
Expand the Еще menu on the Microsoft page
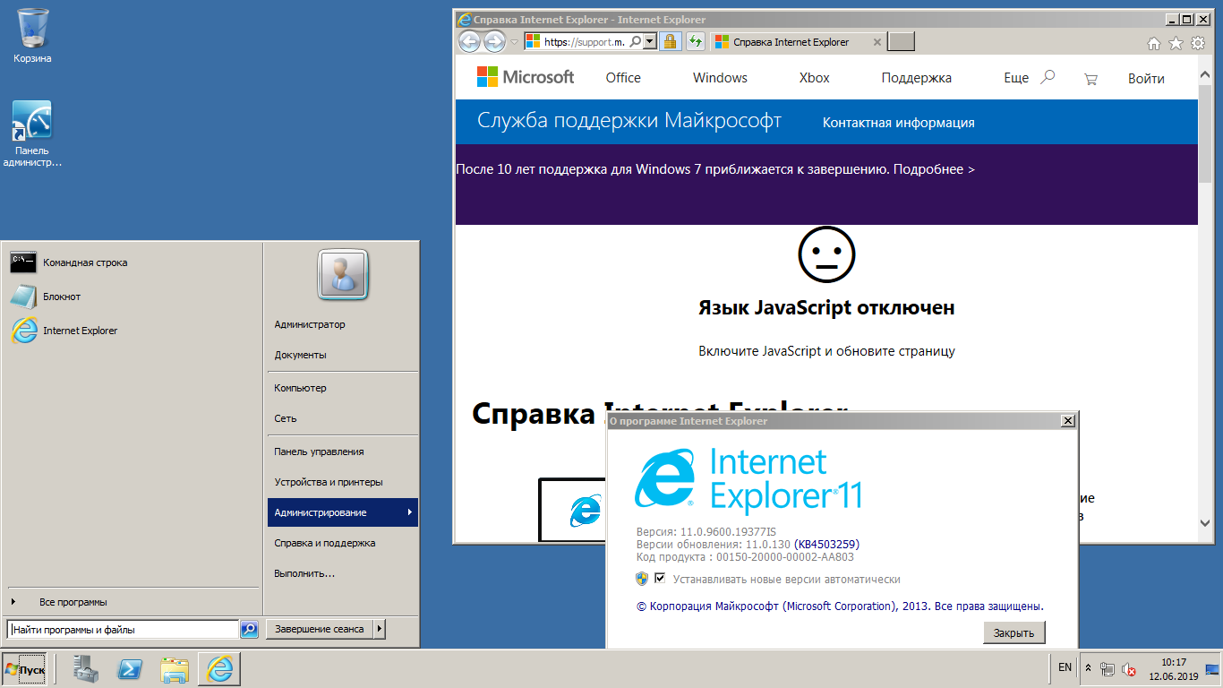(1016, 78)
